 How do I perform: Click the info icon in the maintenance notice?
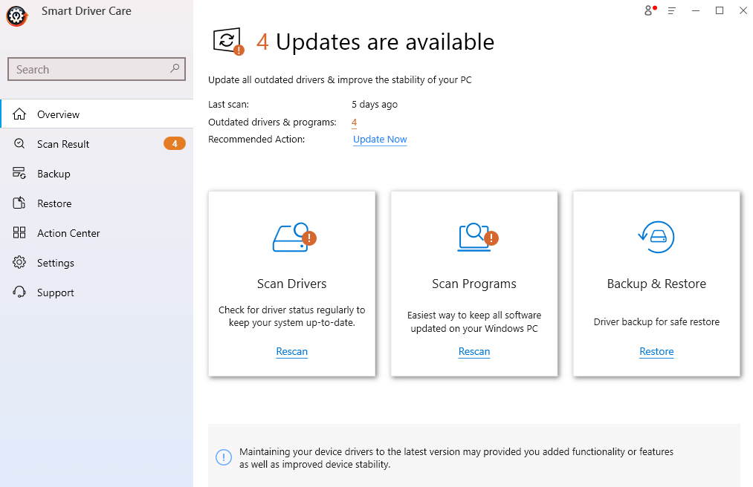(224, 457)
